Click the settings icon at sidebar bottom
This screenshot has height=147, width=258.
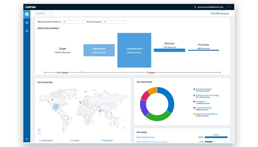tap(27, 139)
